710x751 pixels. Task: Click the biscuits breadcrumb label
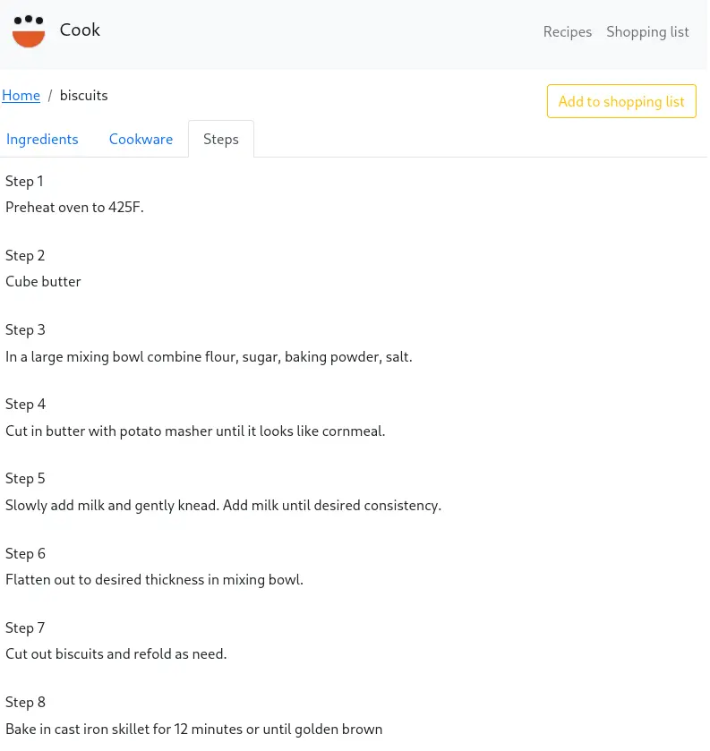coord(83,95)
